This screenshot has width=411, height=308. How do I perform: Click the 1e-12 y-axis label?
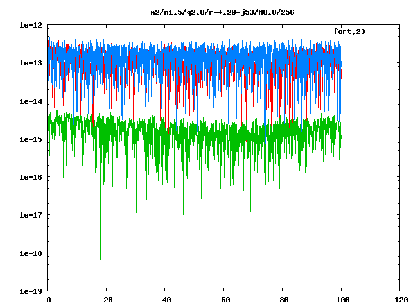(x=31, y=25)
